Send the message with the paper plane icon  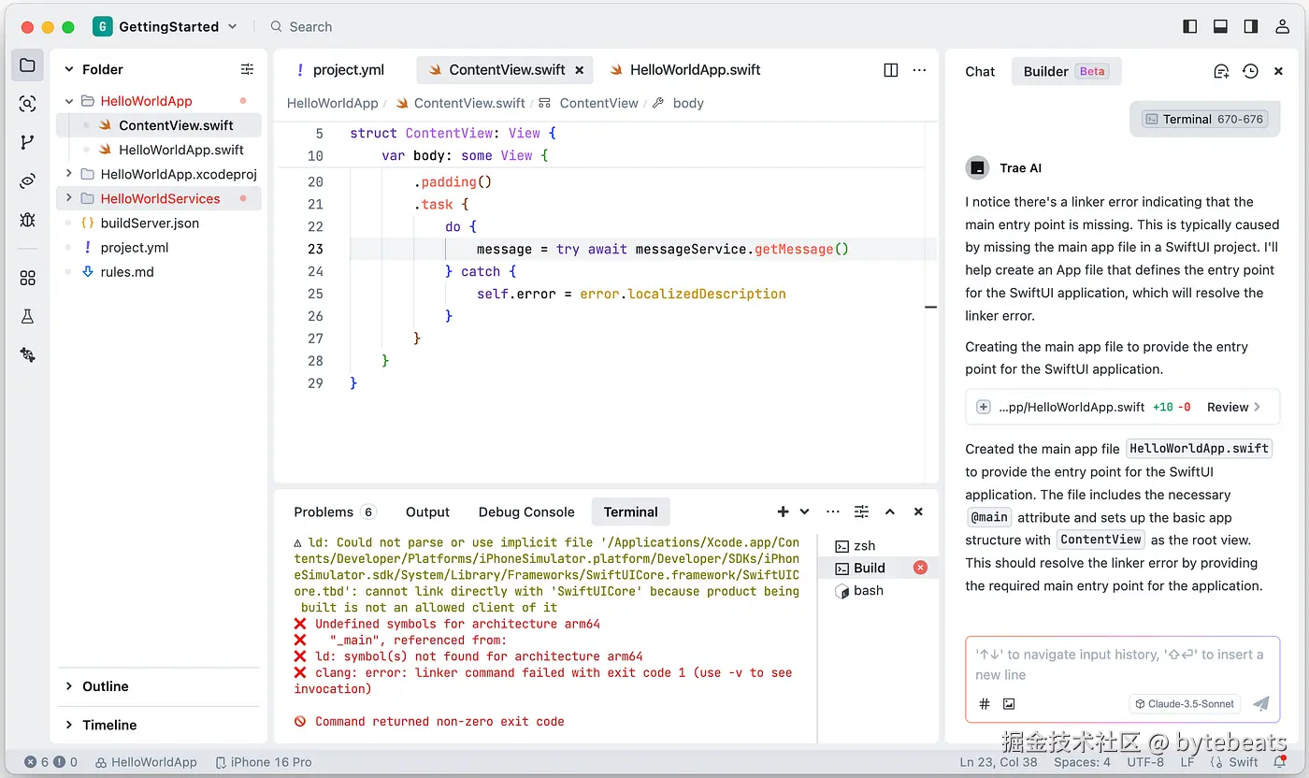pos(1261,704)
